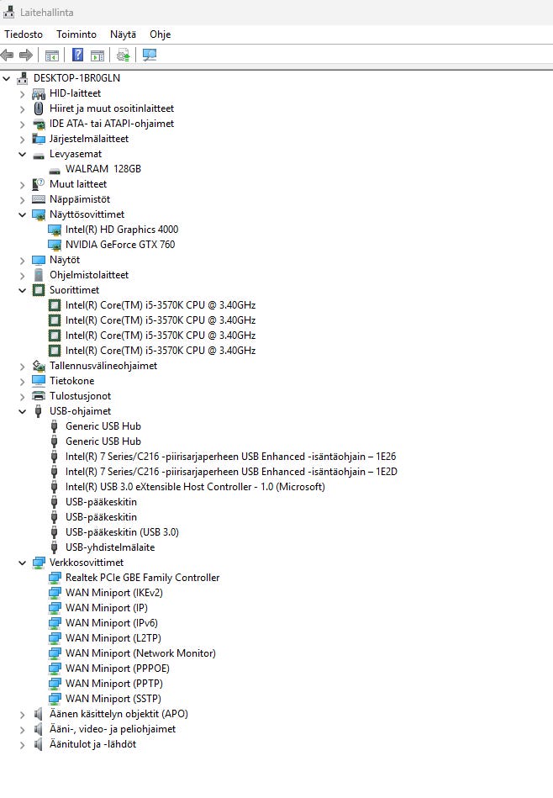
Task: Click the Realtek PCIe GBE network icon
Action: (55, 578)
